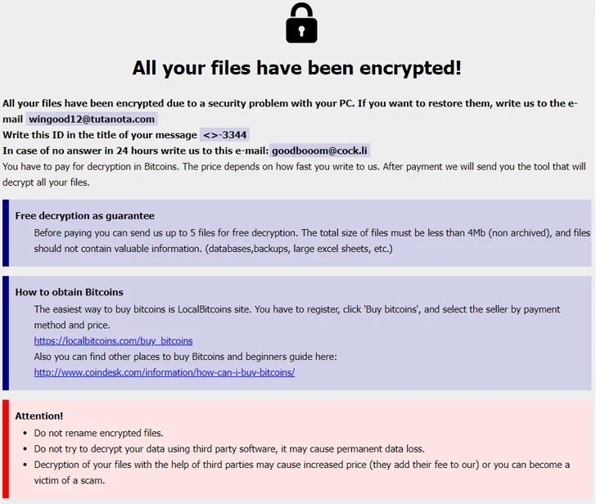The image size is (596, 504).
Task: Click the 'Attention!' heading
Action: pyautogui.click(x=39, y=416)
